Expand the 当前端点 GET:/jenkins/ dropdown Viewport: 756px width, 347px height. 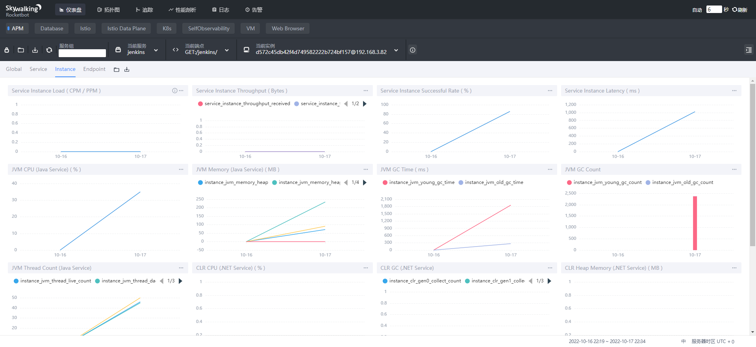pos(201,50)
